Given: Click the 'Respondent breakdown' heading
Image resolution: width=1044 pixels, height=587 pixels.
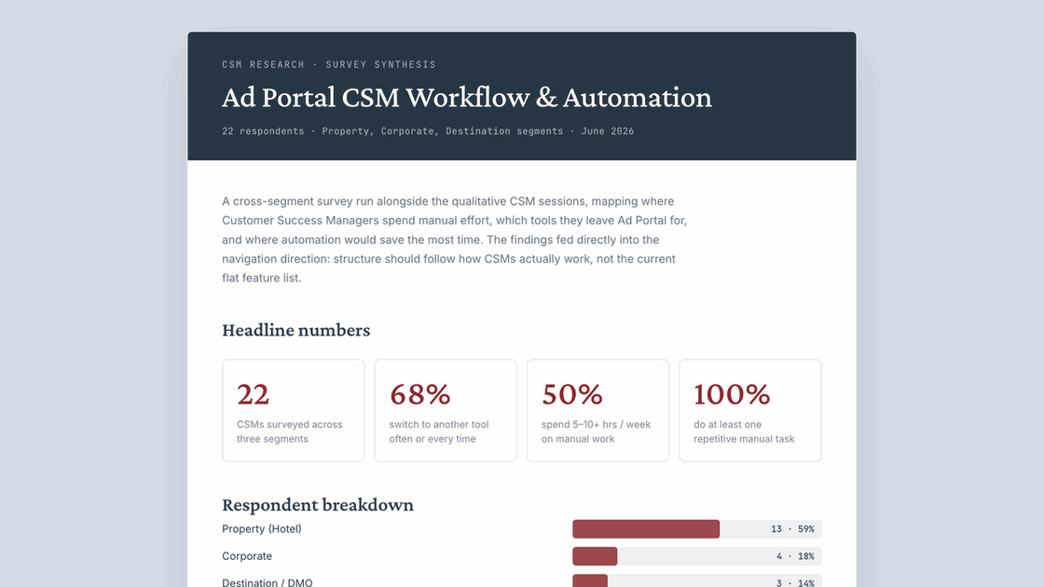Looking at the screenshot, I should click(x=318, y=505).
